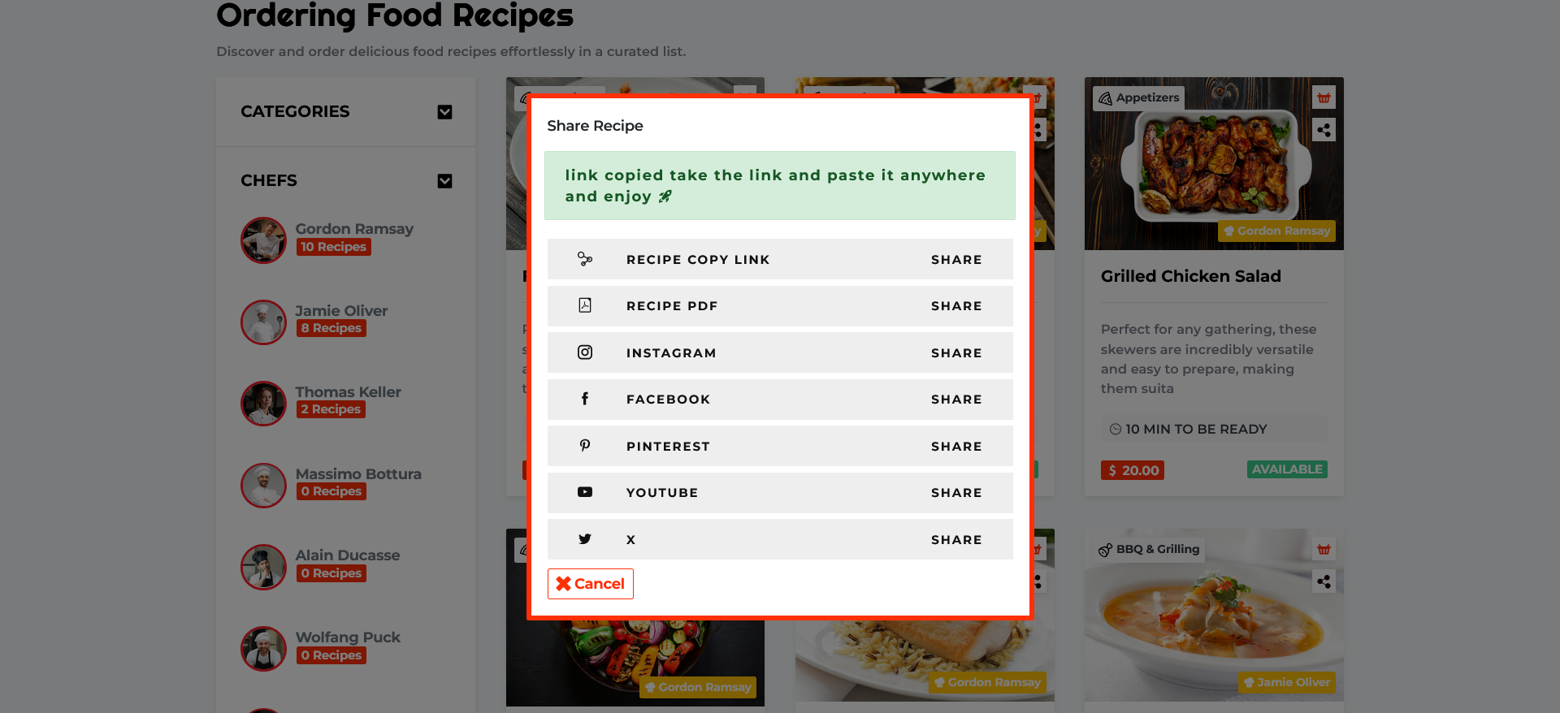Viewport: 1560px width, 713px height.
Task: Click Share on the YouTube row
Action: coord(956,493)
